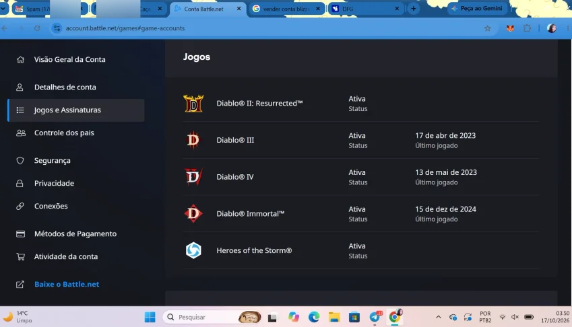
Task: Click the people icon beside Controle dos pais
Action: click(x=21, y=133)
